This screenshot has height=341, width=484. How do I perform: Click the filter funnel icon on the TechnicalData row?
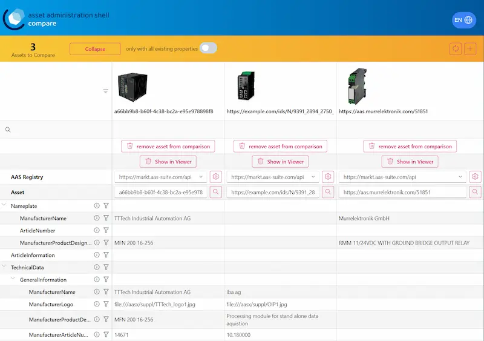pos(106,267)
